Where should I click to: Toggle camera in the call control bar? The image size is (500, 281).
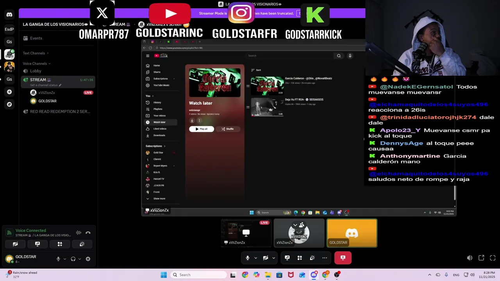(265, 258)
